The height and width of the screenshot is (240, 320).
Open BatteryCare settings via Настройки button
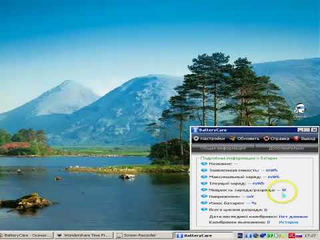(209, 139)
